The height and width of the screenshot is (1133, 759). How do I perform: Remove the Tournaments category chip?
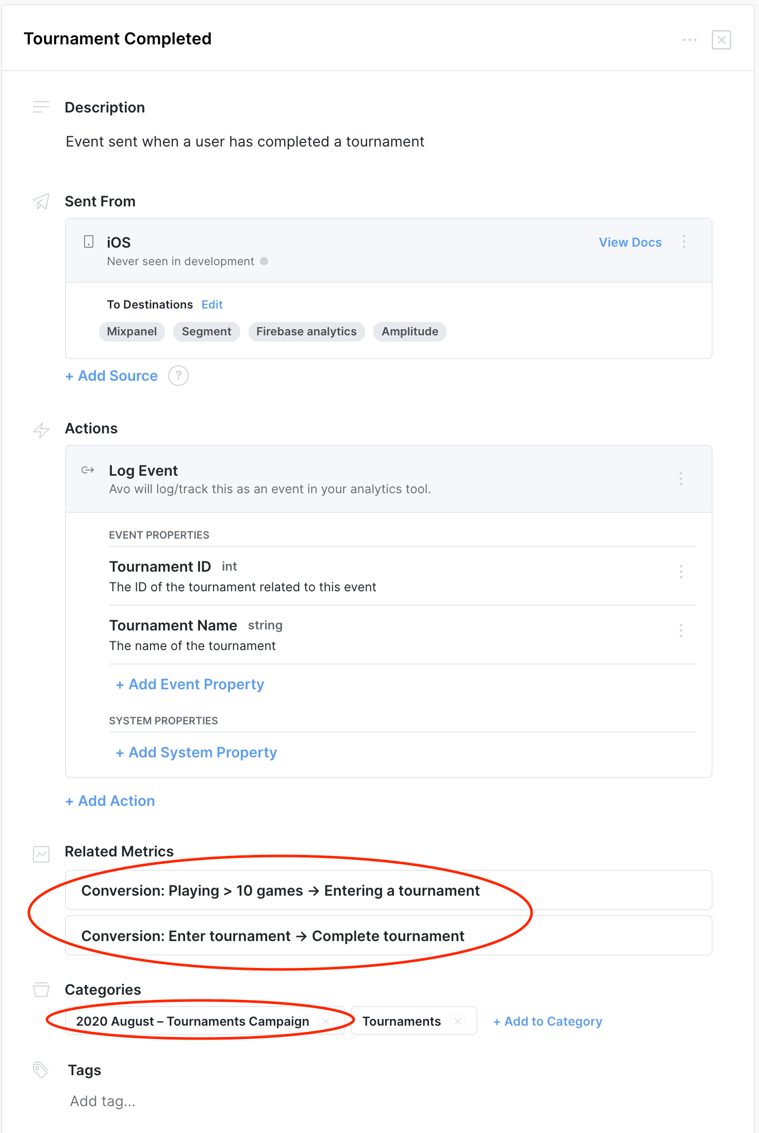[x=458, y=1021]
